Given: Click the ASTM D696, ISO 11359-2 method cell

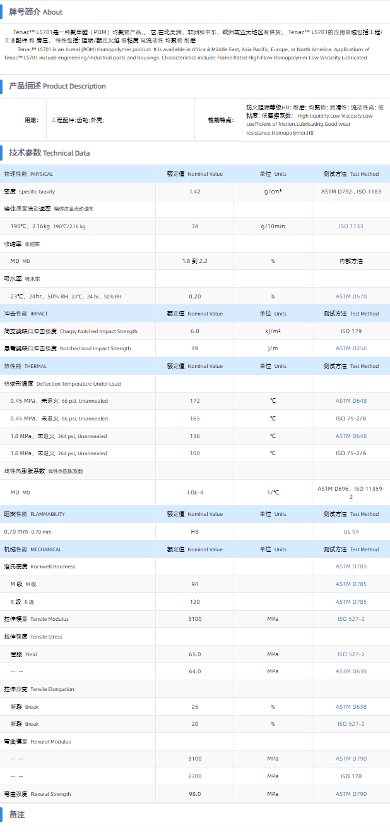Looking at the screenshot, I should click(x=351, y=492).
